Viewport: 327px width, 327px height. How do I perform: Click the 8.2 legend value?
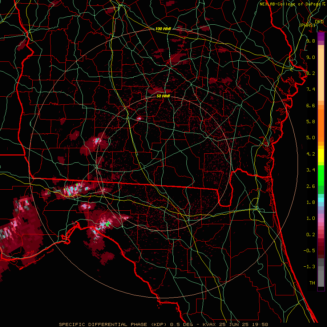(x=311, y=73)
